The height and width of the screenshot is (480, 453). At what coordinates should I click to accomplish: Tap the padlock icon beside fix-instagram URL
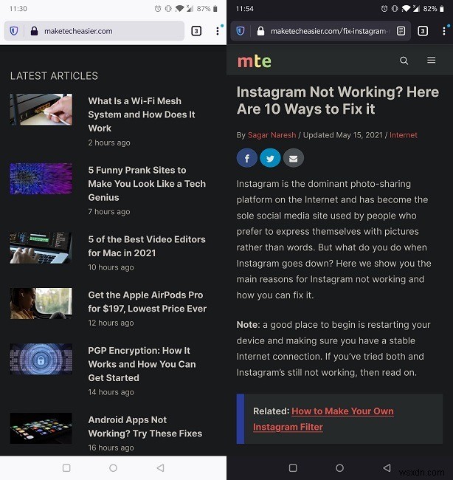[260, 31]
